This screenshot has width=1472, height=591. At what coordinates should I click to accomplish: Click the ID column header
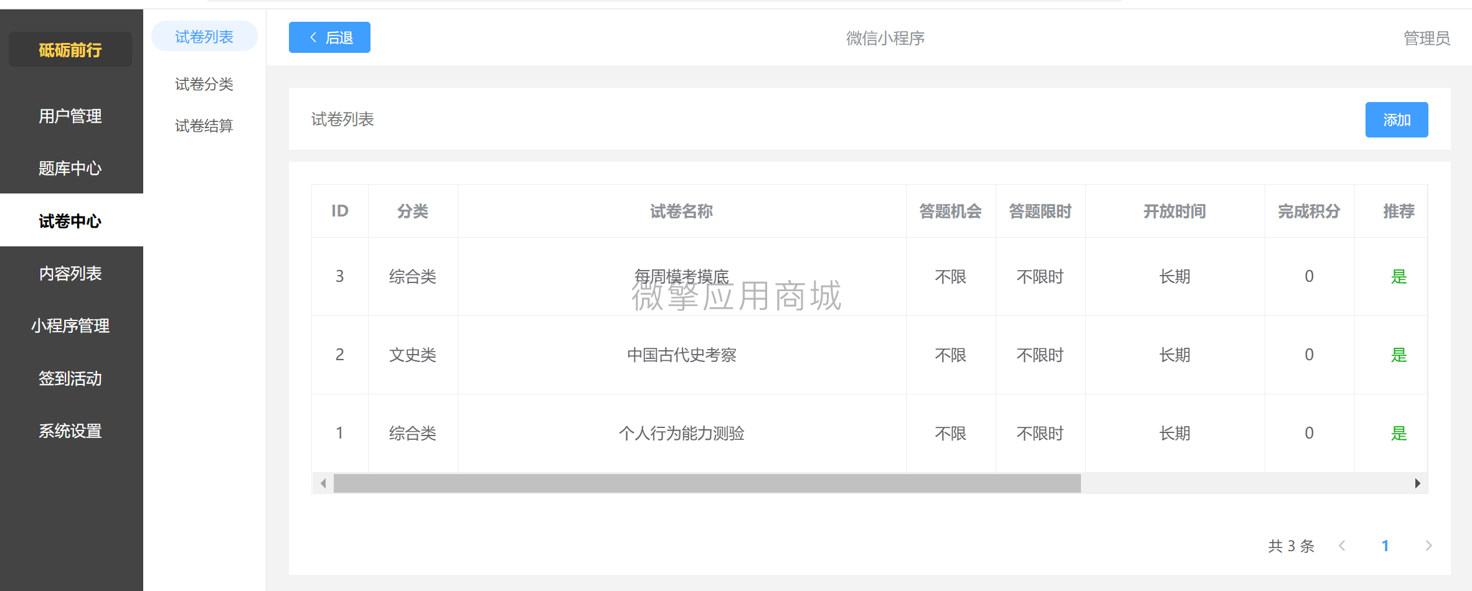340,211
